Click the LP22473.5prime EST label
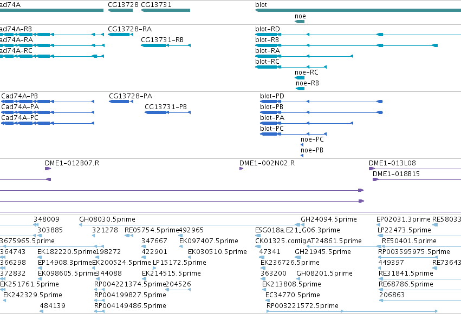 tap(404, 230)
